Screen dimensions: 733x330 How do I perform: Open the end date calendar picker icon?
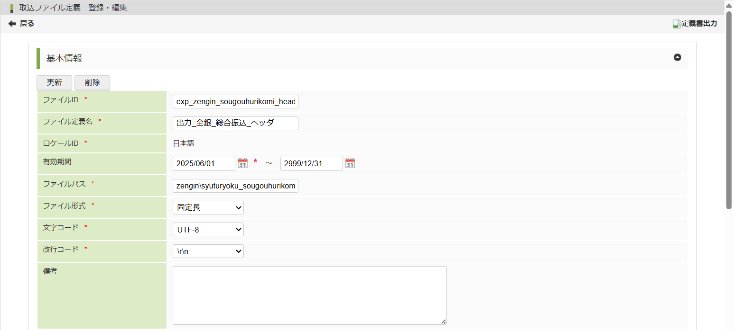tap(350, 164)
